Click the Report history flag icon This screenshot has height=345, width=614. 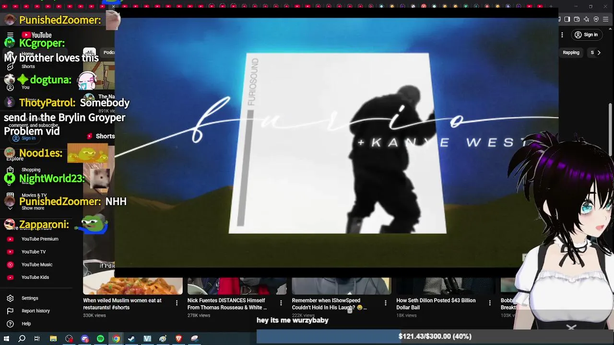(x=10, y=311)
